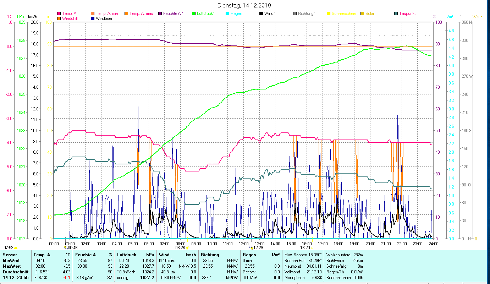Select the Feuchte A.* legend label
490x284 pixels.
click(x=173, y=13)
